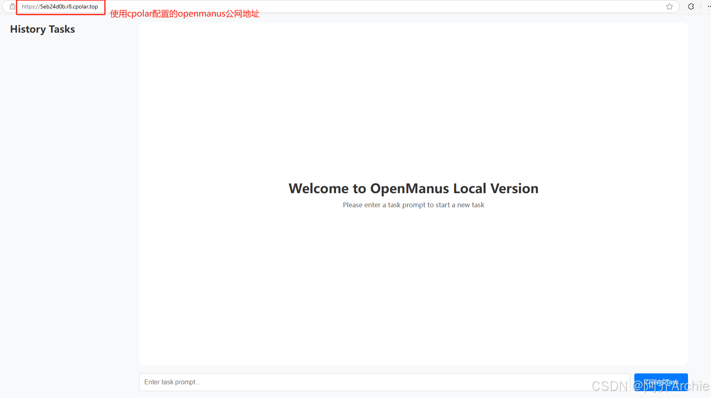Focus the address bar showing the cpolar.top URL
Image resolution: width=711 pixels, height=398 pixels.
click(x=341, y=6)
